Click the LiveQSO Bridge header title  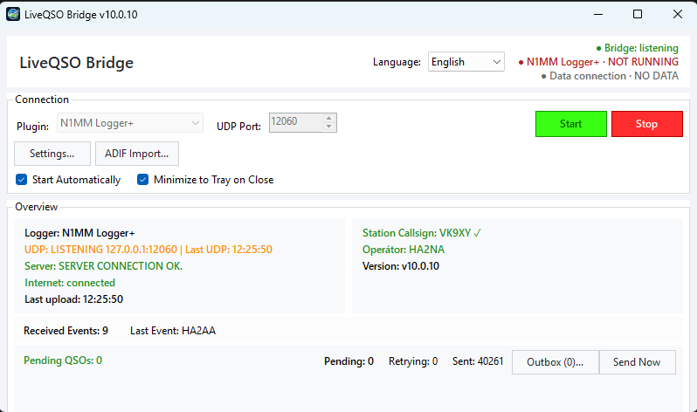(x=77, y=63)
